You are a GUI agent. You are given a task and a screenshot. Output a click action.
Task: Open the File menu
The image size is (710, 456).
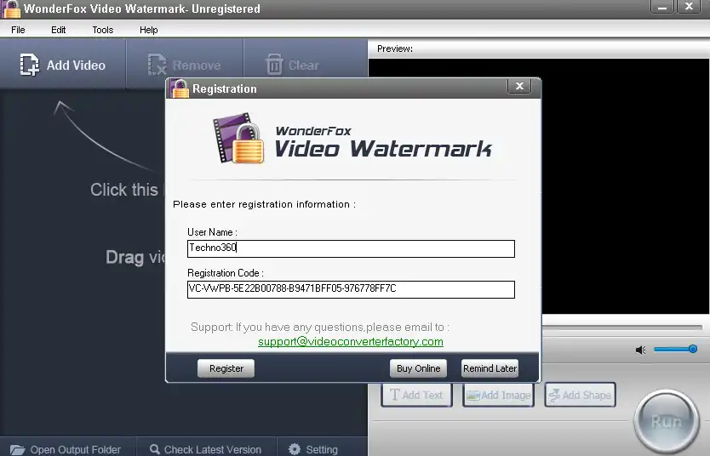(18, 30)
